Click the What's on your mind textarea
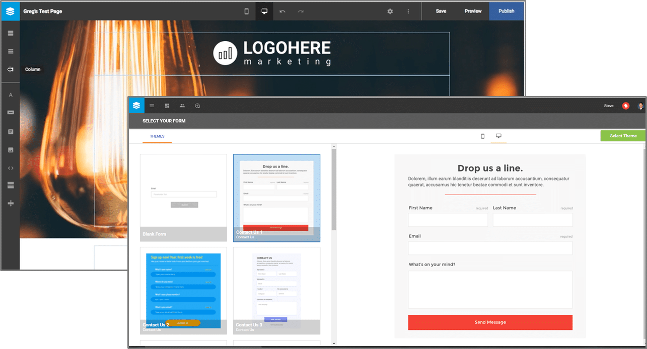 coord(490,290)
